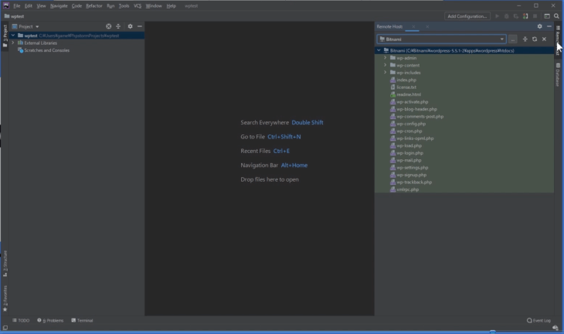The height and width of the screenshot is (334, 564).
Task: Open the Problems tool window
Action: tap(50, 320)
